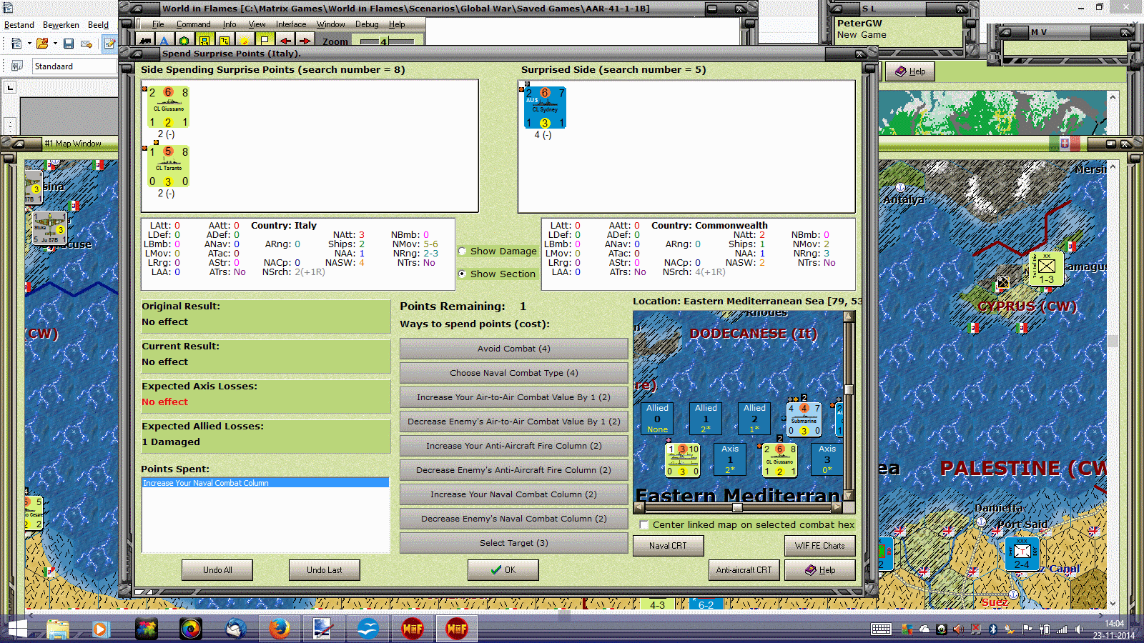The height and width of the screenshot is (643, 1144).
Task: Click the Select Target (3) button
Action: coord(513,543)
